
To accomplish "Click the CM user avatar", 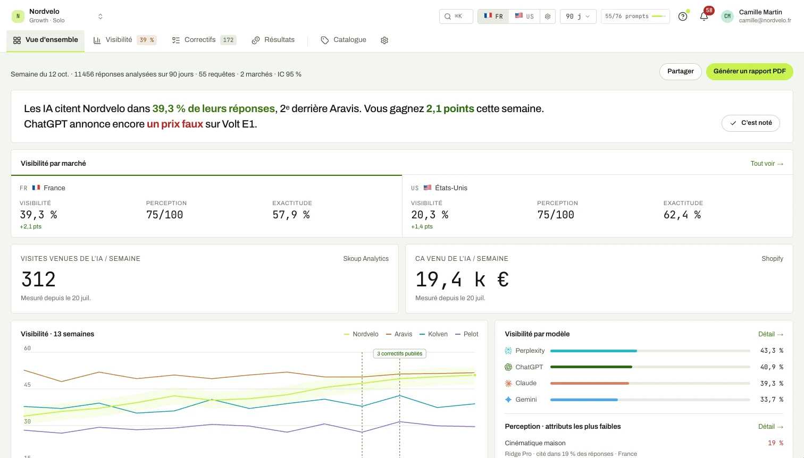I will pyautogui.click(x=727, y=16).
